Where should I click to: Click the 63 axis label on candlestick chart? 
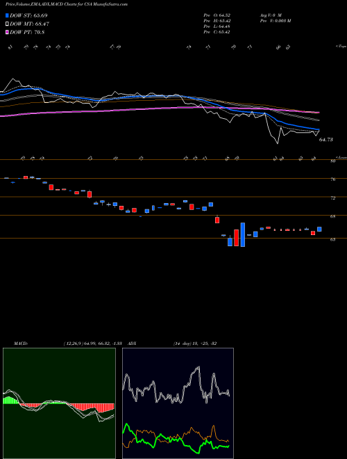click(x=332, y=239)
